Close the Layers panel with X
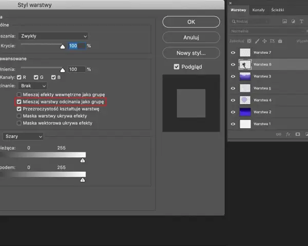The height and width of the screenshot is (246, 308). pyautogui.click(x=230, y=3)
